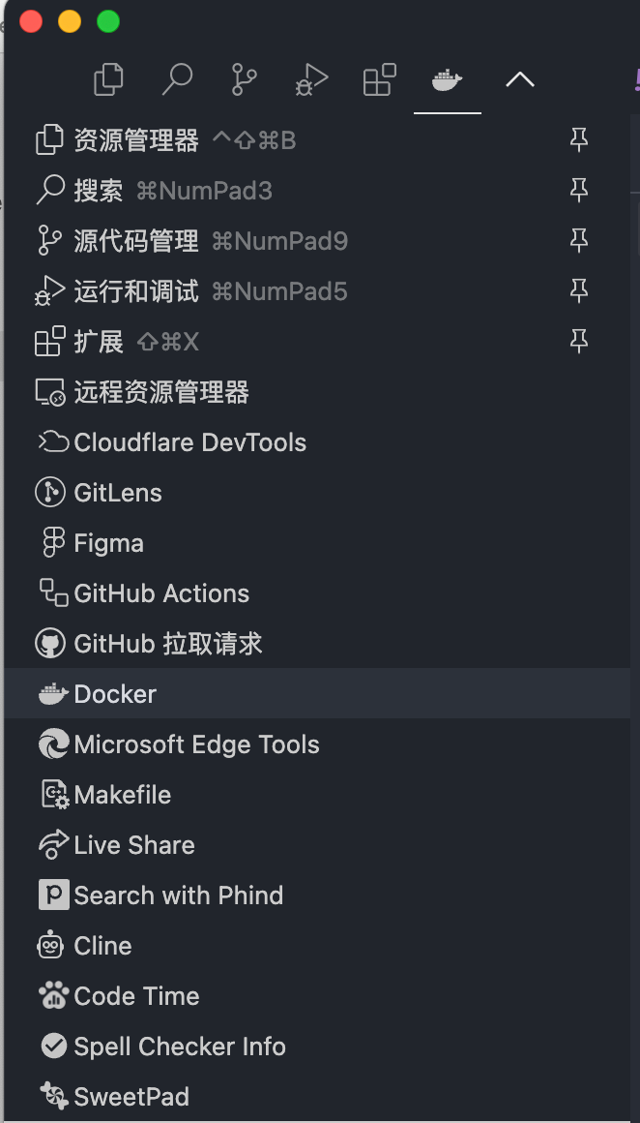Image resolution: width=640 pixels, height=1123 pixels.
Task: Open the Explorer icon in activity bar
Action: point(108,80)
